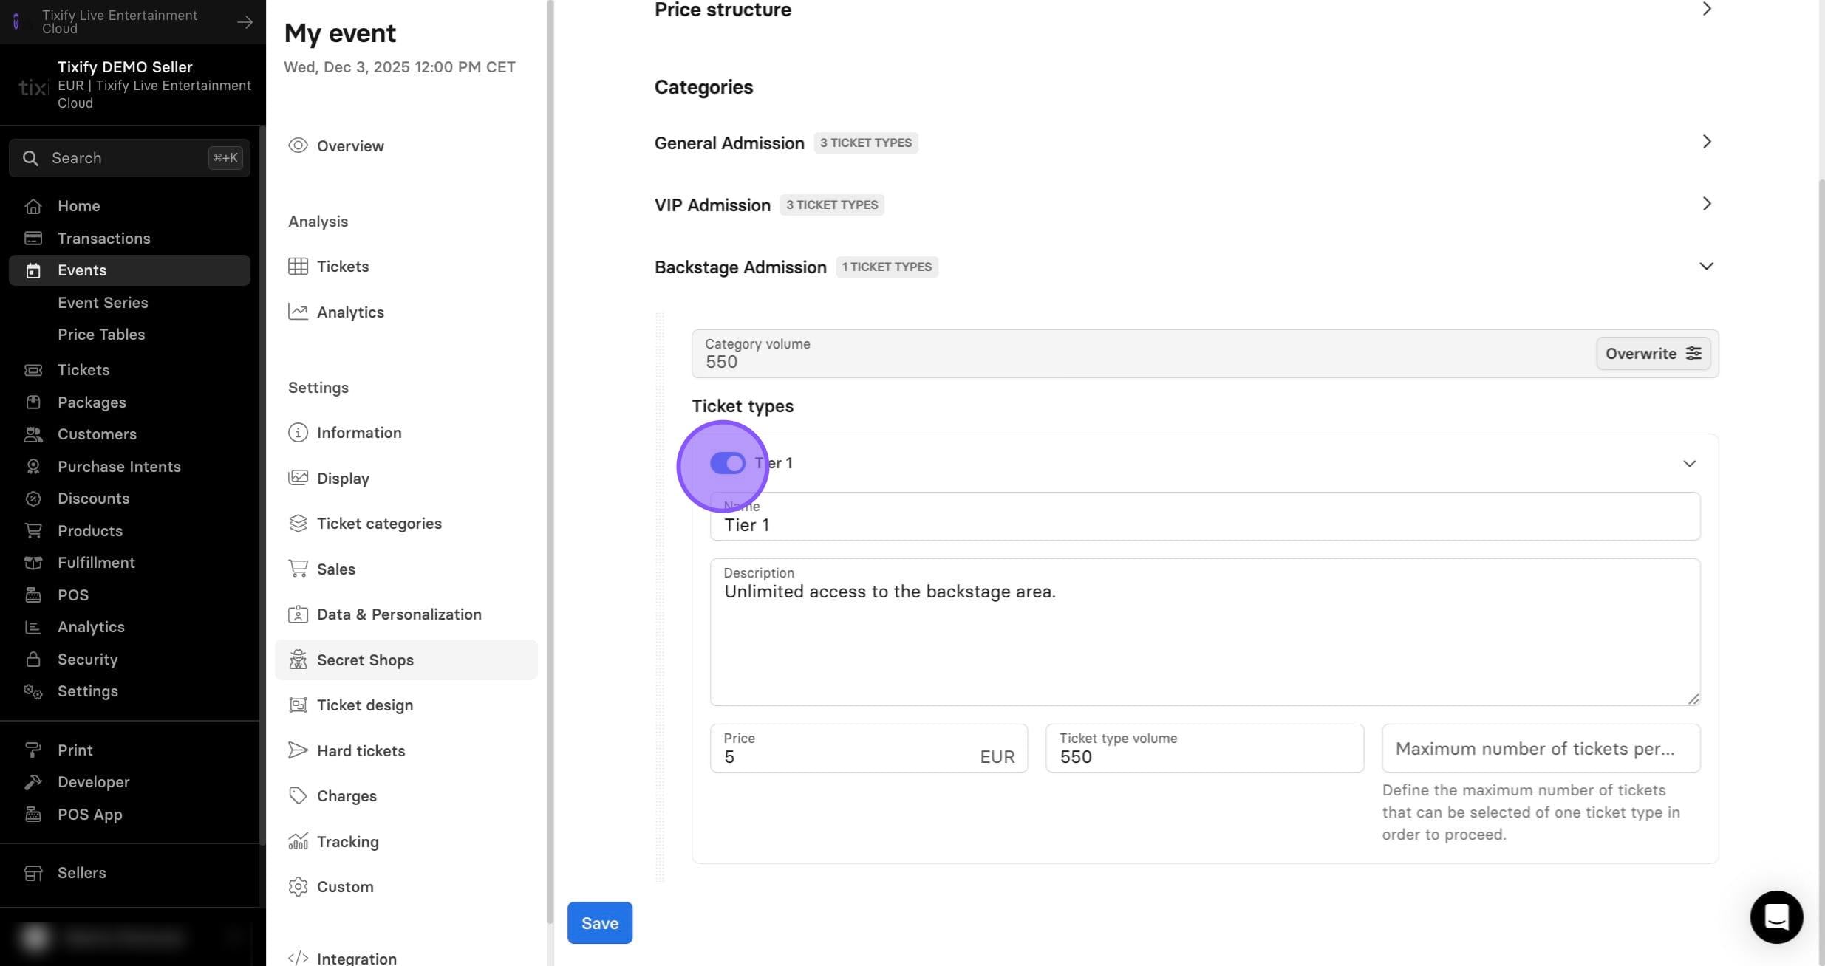Edit the Price field value
Image resolution: width=1825 pixels, height=966 pixels.
(869, 748)
